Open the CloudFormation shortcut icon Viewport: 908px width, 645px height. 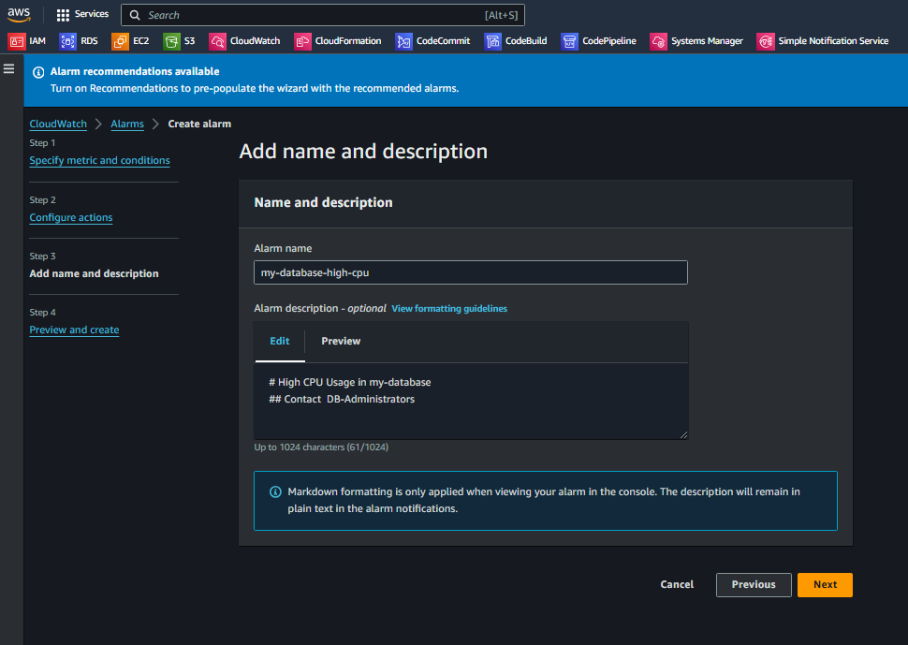click(x=302, y=41)
